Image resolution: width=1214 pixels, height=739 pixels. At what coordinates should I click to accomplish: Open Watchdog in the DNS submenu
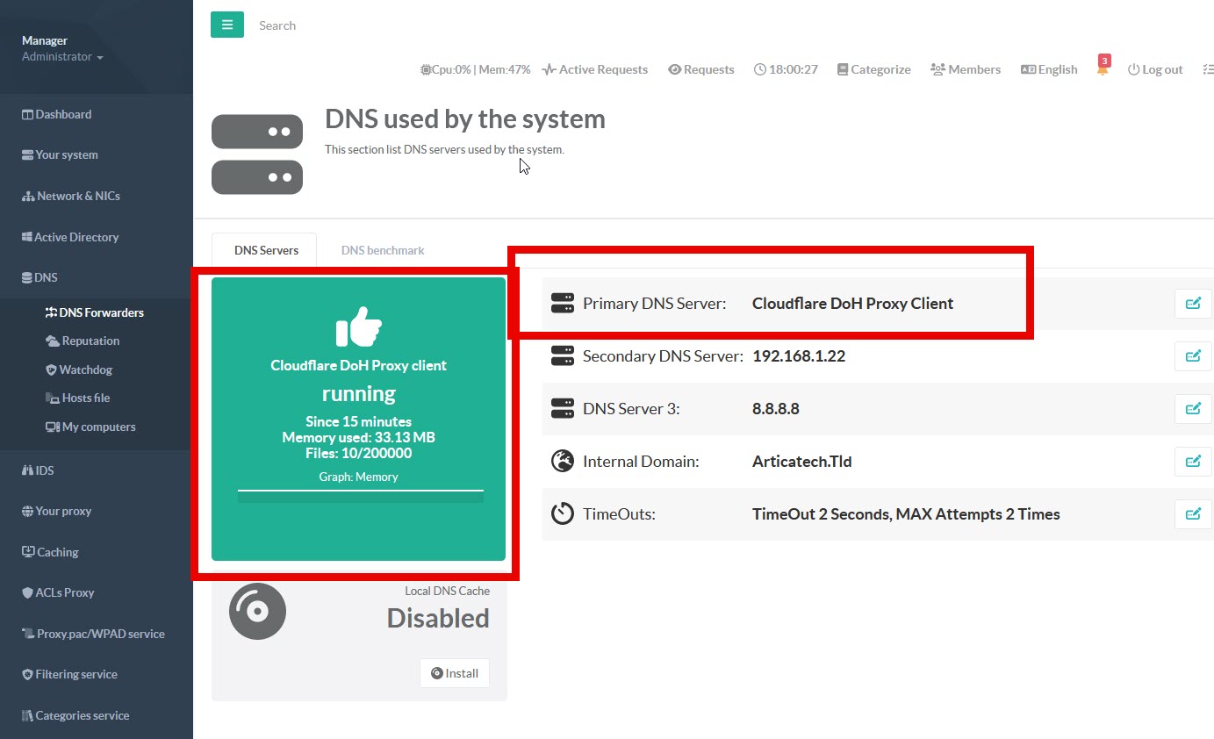(85, 369)
